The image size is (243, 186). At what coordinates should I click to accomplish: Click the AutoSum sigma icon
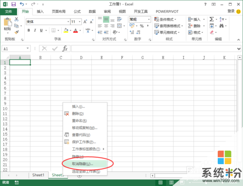pyautogui.click(x=211, y=19)
